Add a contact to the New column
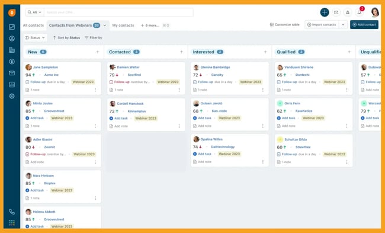This screenshot has height=233, width=385. [98, 52]
